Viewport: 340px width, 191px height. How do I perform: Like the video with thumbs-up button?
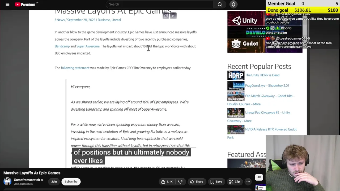point(167,182)
